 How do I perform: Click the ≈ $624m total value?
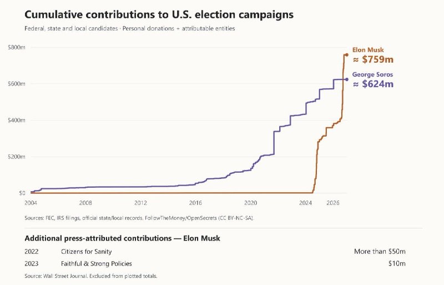[373, 84]
